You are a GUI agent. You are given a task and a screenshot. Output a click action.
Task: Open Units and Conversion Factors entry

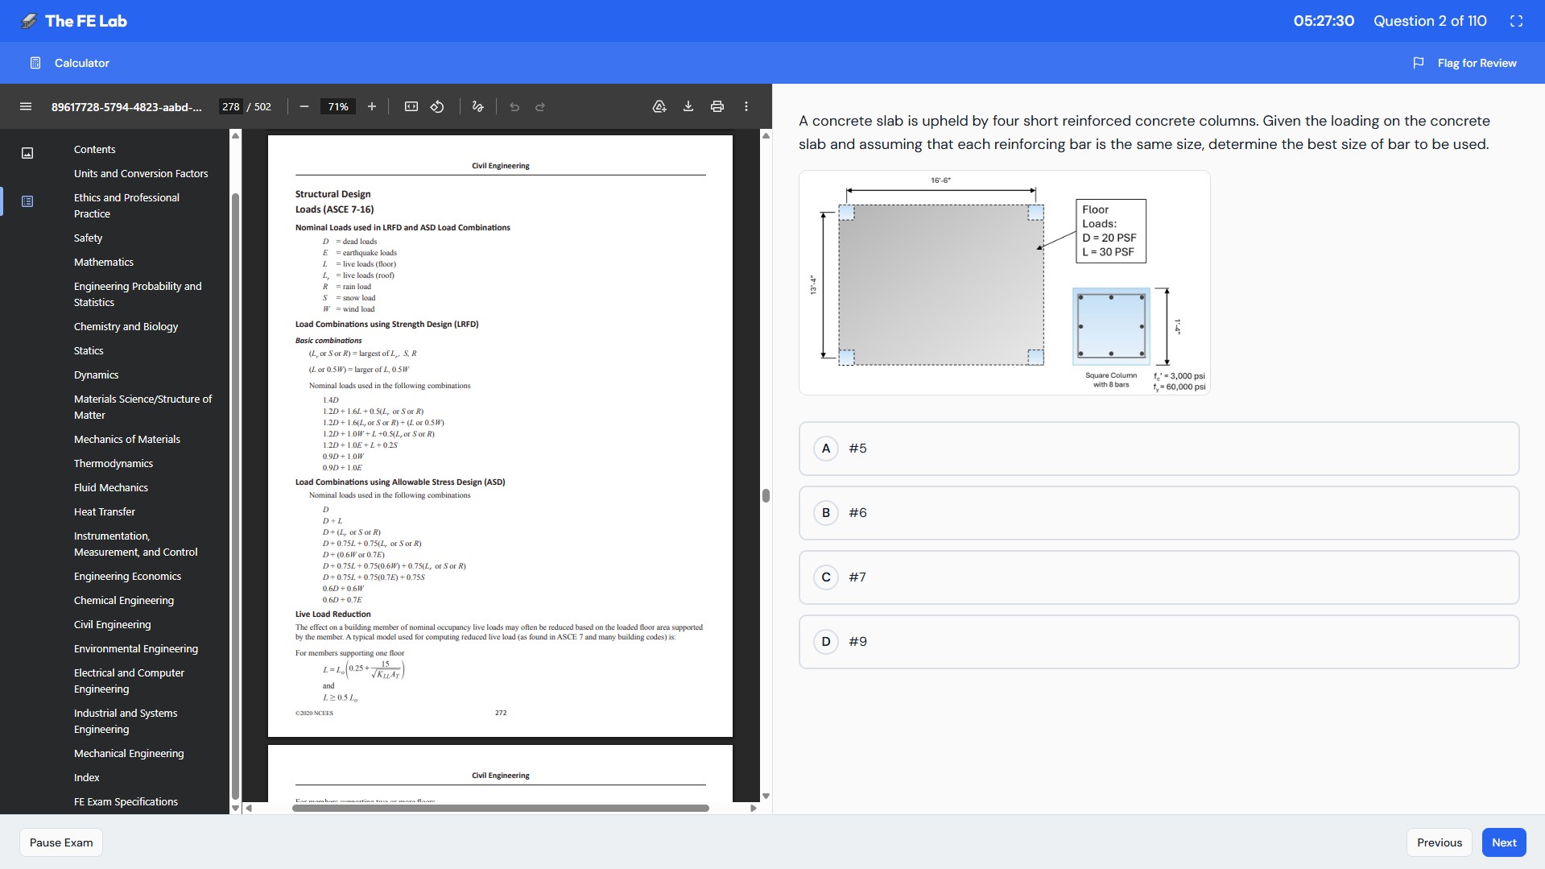(141, 173)
